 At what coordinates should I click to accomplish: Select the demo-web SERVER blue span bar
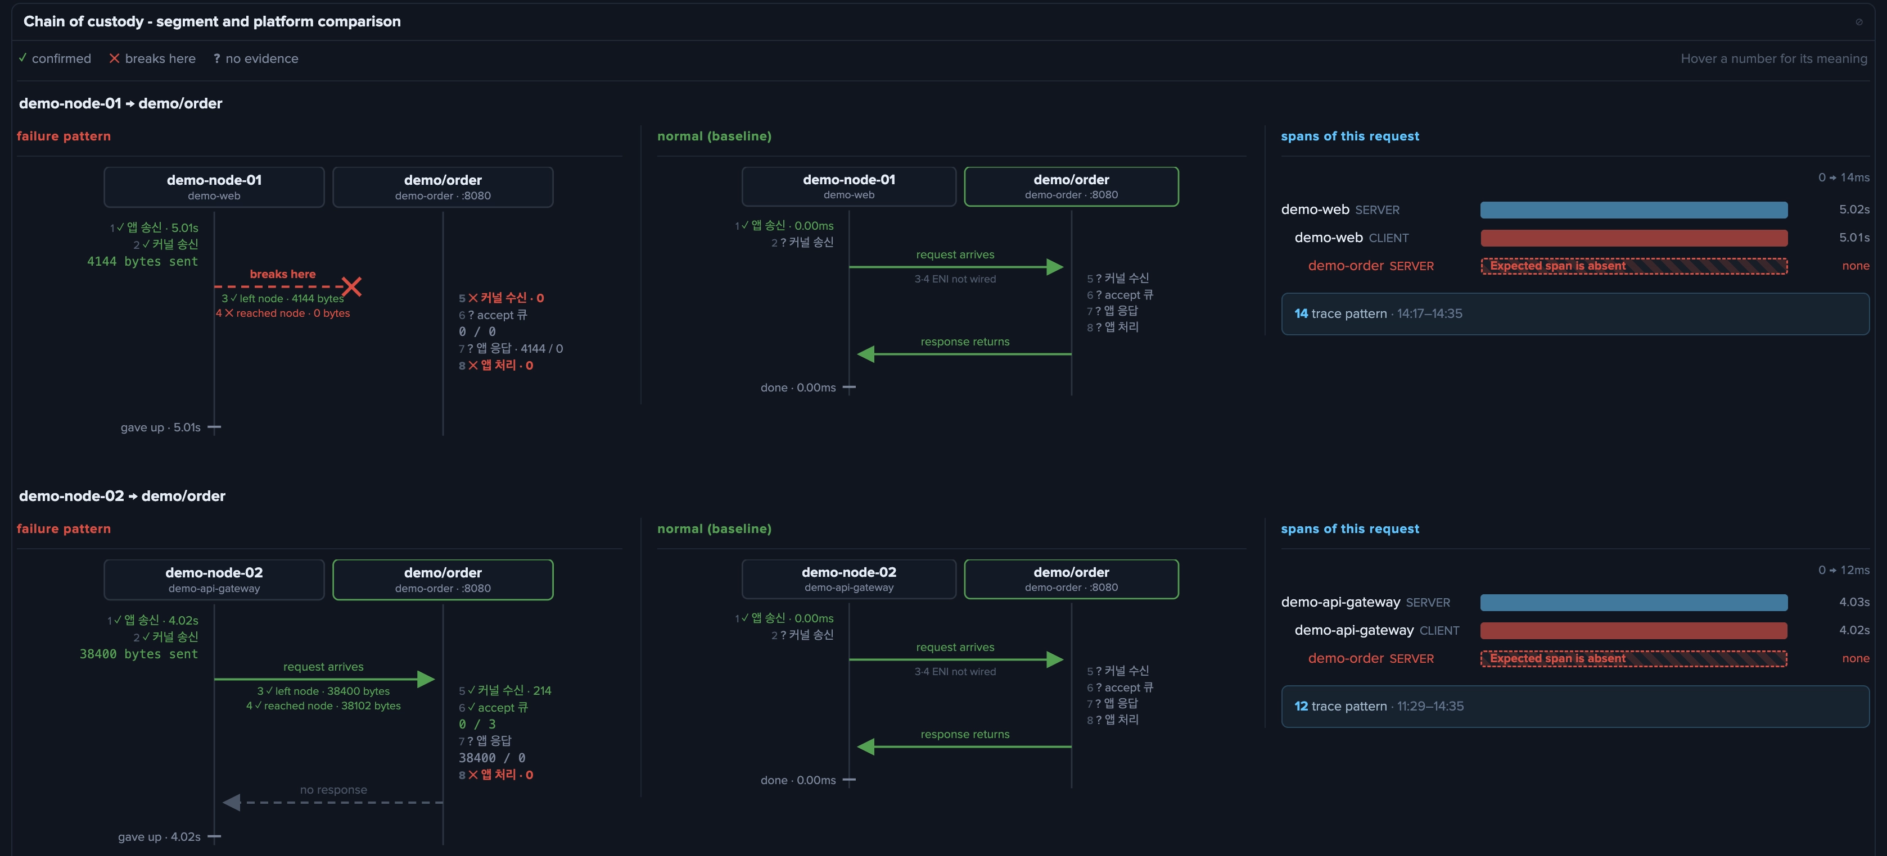pos(1633,210)
